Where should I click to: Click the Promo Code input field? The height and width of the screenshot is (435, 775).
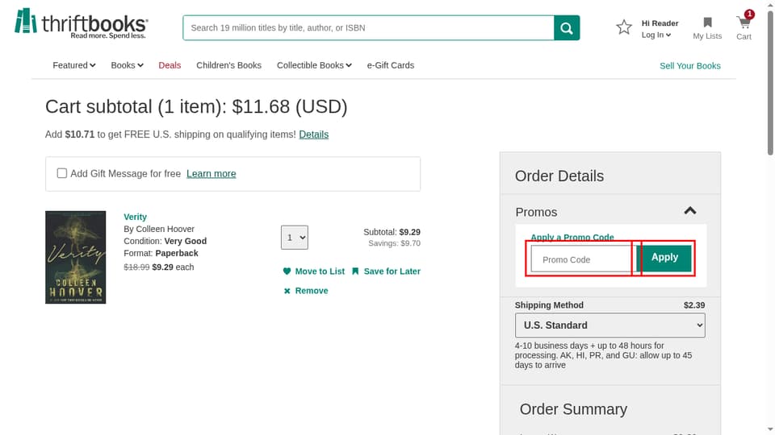(x=581, y=259)
